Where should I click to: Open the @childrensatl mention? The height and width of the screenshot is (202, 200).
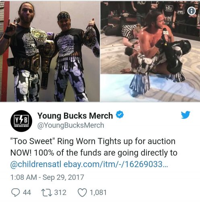(x=36, y=164)
